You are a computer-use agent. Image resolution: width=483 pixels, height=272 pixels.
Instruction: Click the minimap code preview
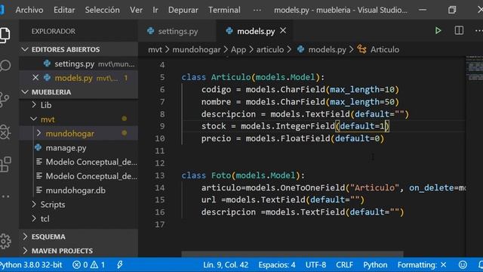point(474,68)
